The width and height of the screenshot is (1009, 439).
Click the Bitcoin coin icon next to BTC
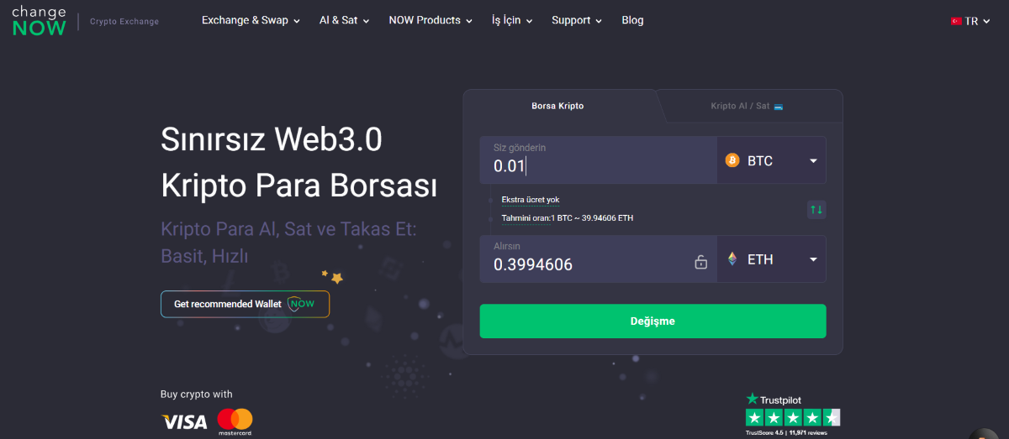[x=732, y=160]
